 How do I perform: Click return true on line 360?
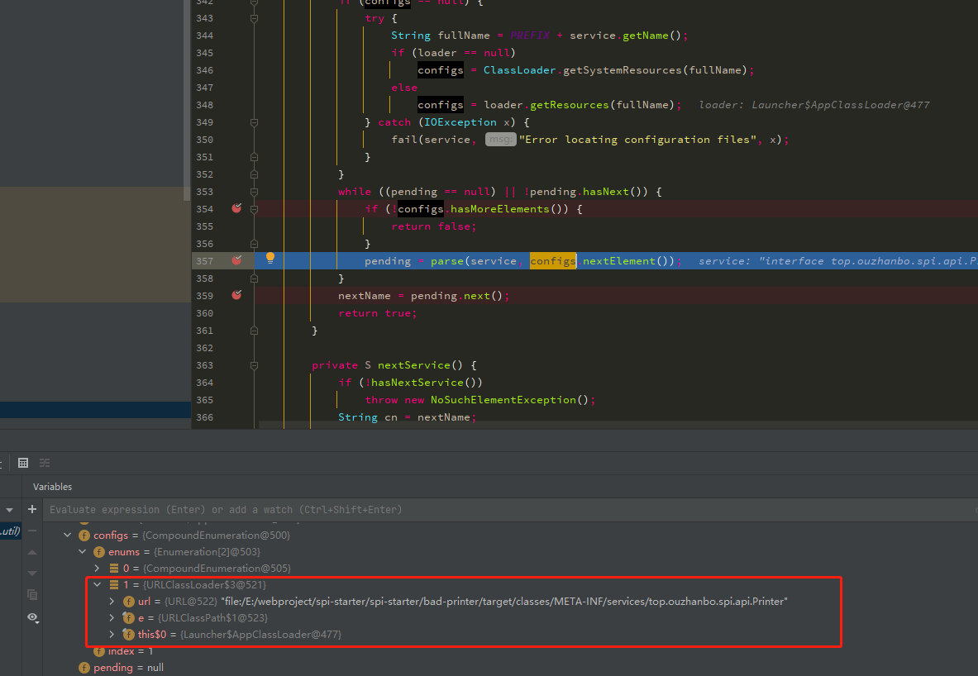[x=377, y=313]
